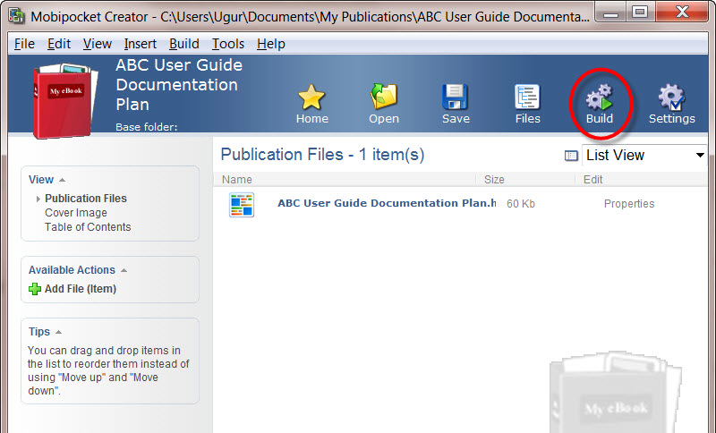
Task: Open the Insert menu
Action: pos(141,44)
